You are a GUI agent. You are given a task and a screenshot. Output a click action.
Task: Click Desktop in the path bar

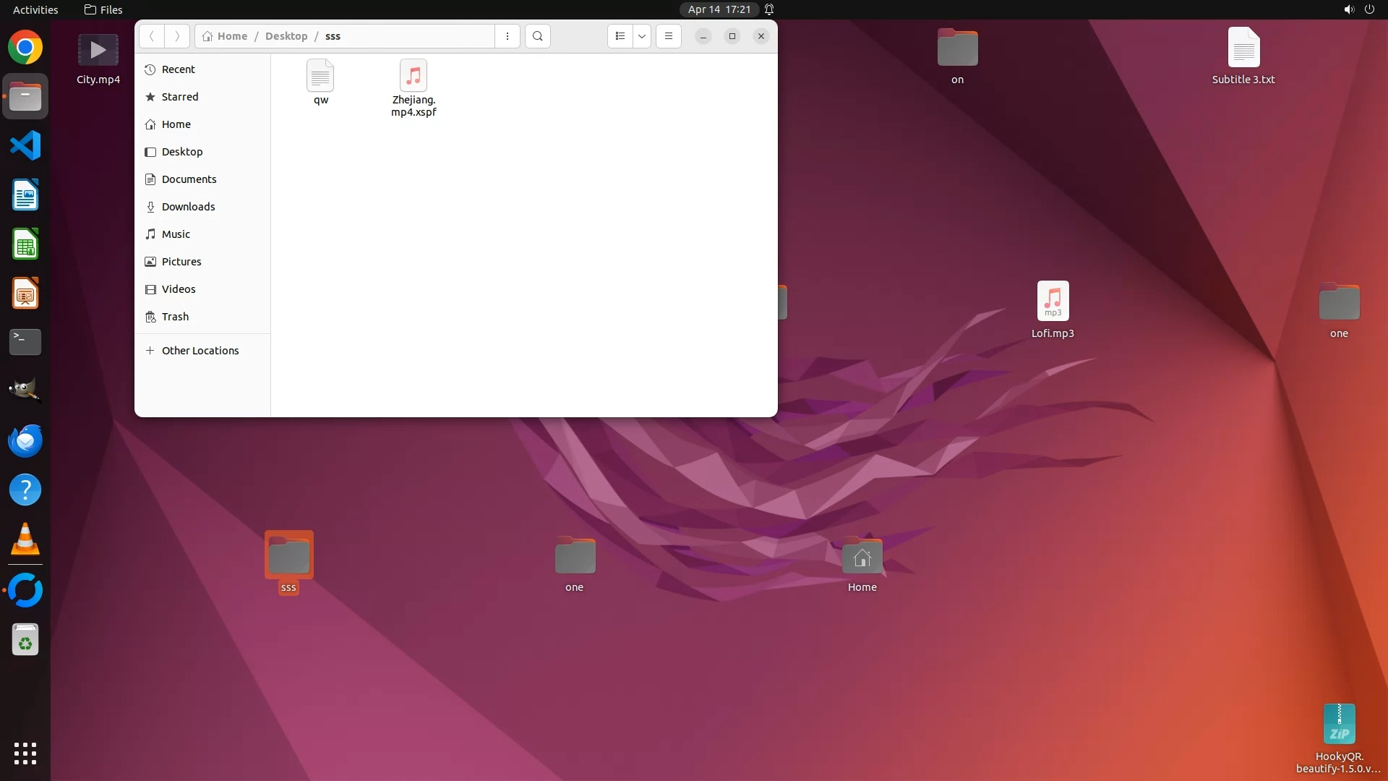click(286, 36)
